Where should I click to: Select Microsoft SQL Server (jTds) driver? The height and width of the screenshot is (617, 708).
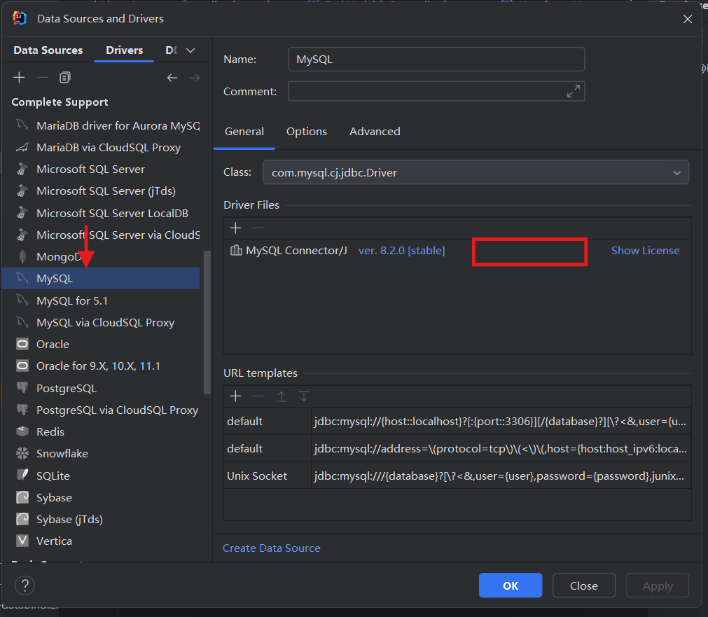[x=101, y=191]
